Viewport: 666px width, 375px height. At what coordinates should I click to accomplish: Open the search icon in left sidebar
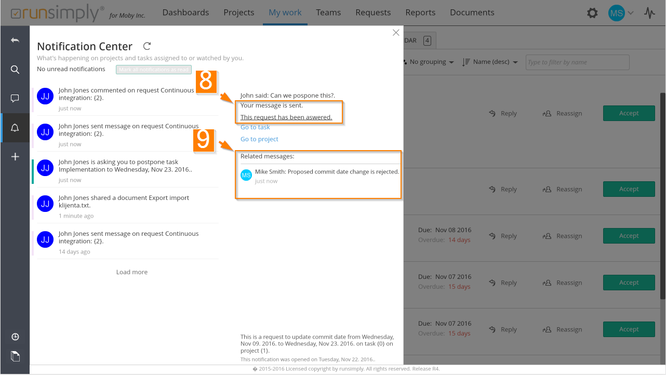(x=15, y=70)
